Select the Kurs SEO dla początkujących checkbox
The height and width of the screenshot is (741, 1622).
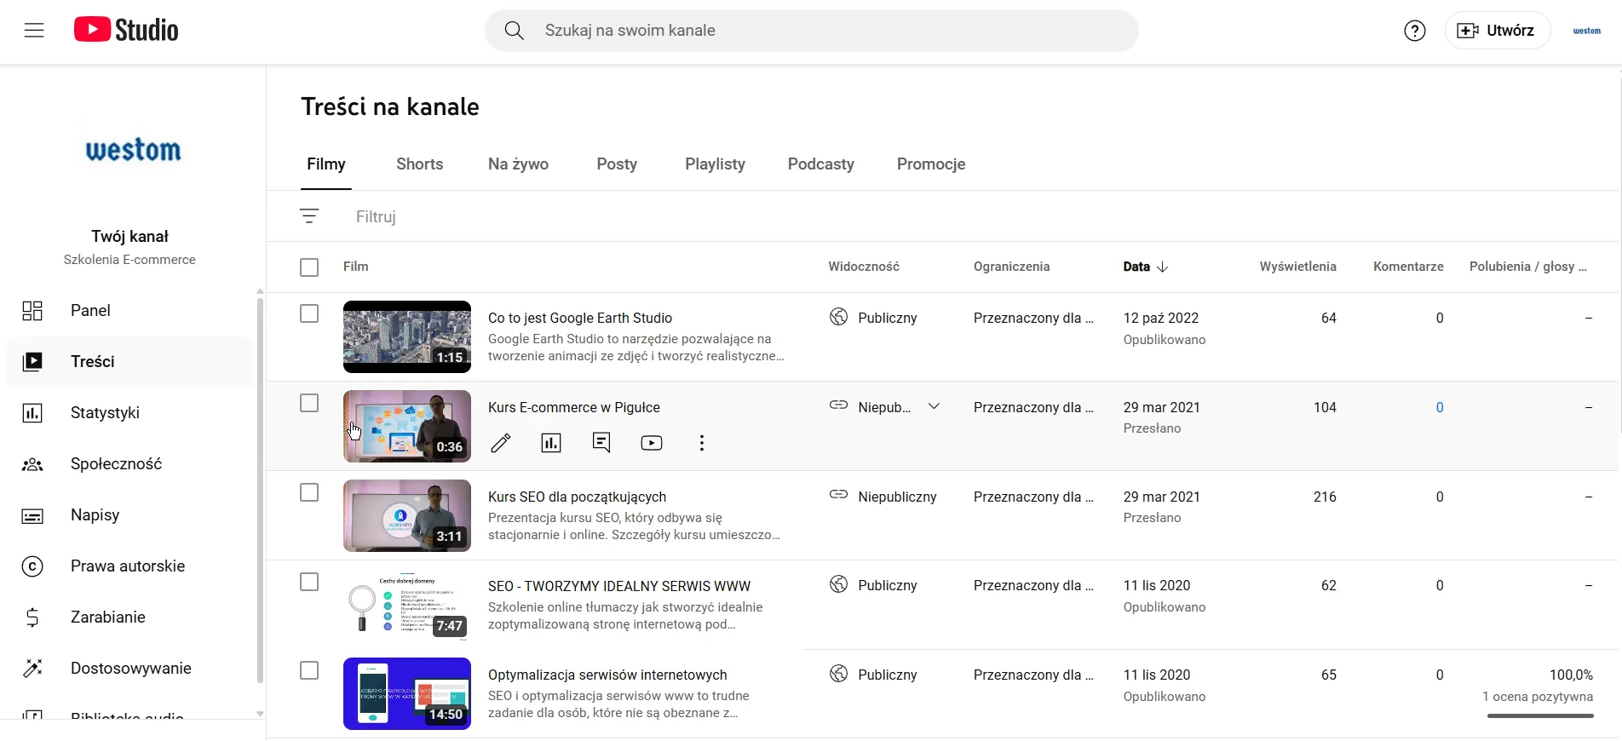coord(309,493)
